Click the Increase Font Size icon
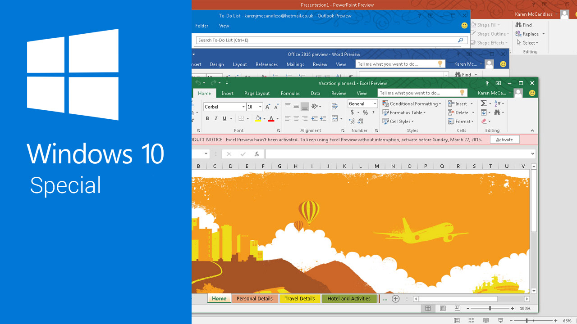Screen dimensions: 577x324 [x=268, y=107]
